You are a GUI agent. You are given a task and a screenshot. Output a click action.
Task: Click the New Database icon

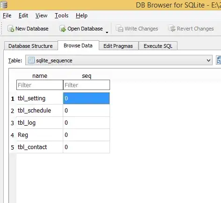tap(11, 29)
